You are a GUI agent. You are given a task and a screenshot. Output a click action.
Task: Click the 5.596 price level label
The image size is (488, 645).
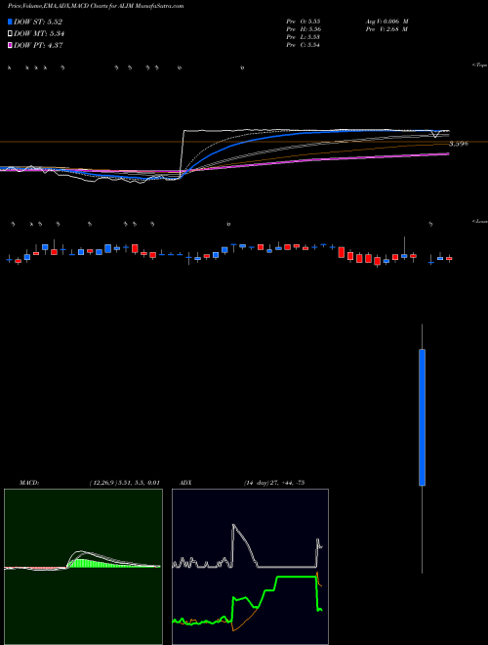tap(459, 144)
